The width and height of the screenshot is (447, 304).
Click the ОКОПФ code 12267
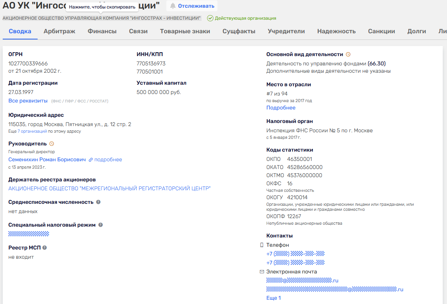click(x=294, y=217)
